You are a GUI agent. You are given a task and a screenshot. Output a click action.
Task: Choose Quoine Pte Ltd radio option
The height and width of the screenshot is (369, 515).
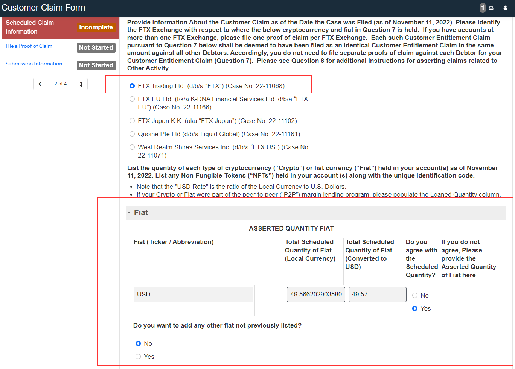(132, 134)
